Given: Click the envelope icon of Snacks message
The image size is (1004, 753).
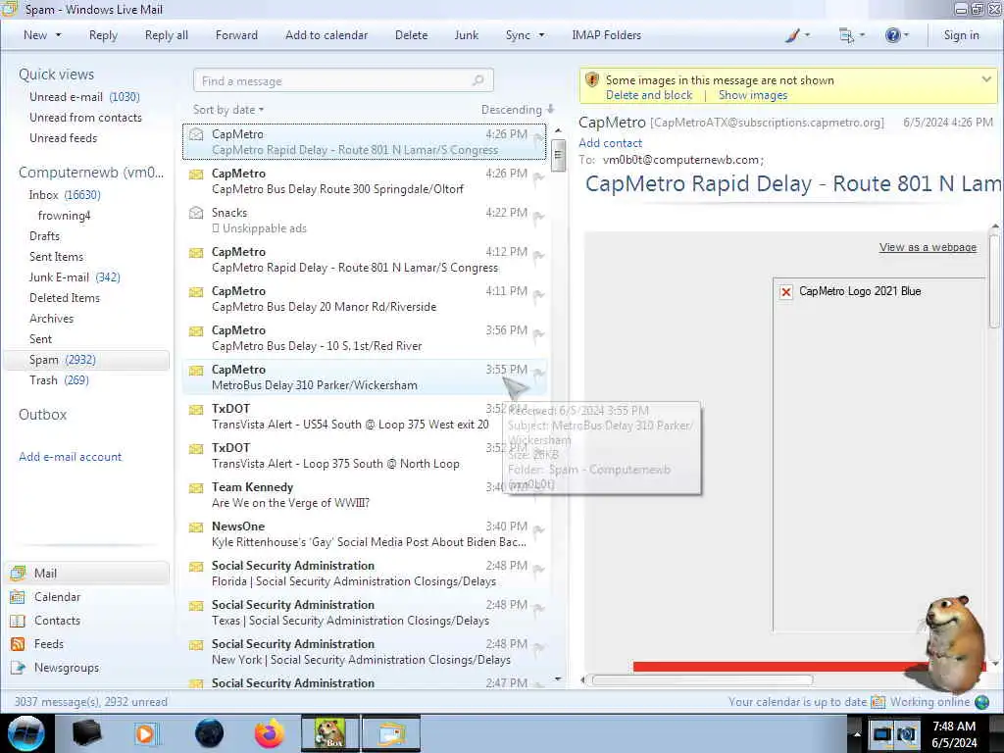Looking at the screenshot, I should click(x=196, y=213).
